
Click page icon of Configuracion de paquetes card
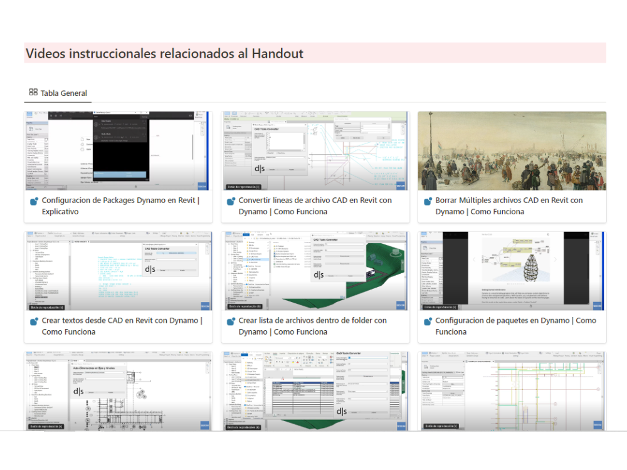[428, 321]
